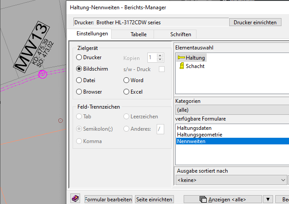Select the Excel output radio button
Screen dimensions: 289x204
tap(127, 92)
